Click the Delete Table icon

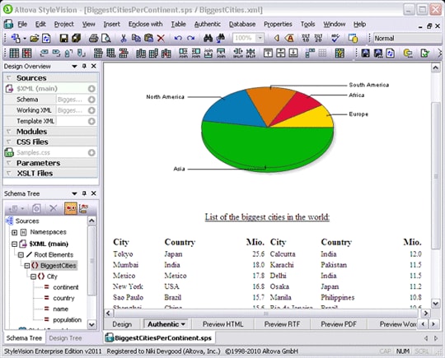(26, 53)
